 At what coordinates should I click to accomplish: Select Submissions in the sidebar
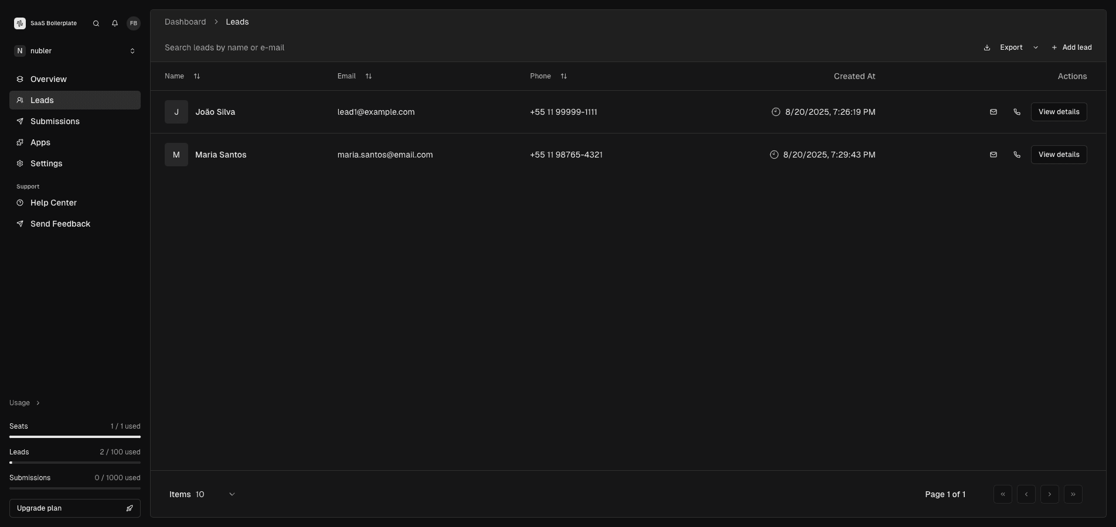(x=55, y=121)
